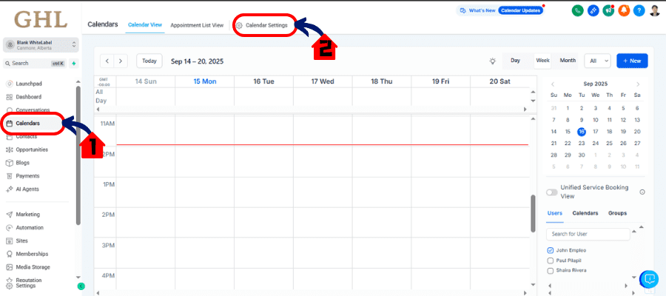The image size is (666, 296).
Task: Open the blue help question mark
Action: (x=639, y=10)
